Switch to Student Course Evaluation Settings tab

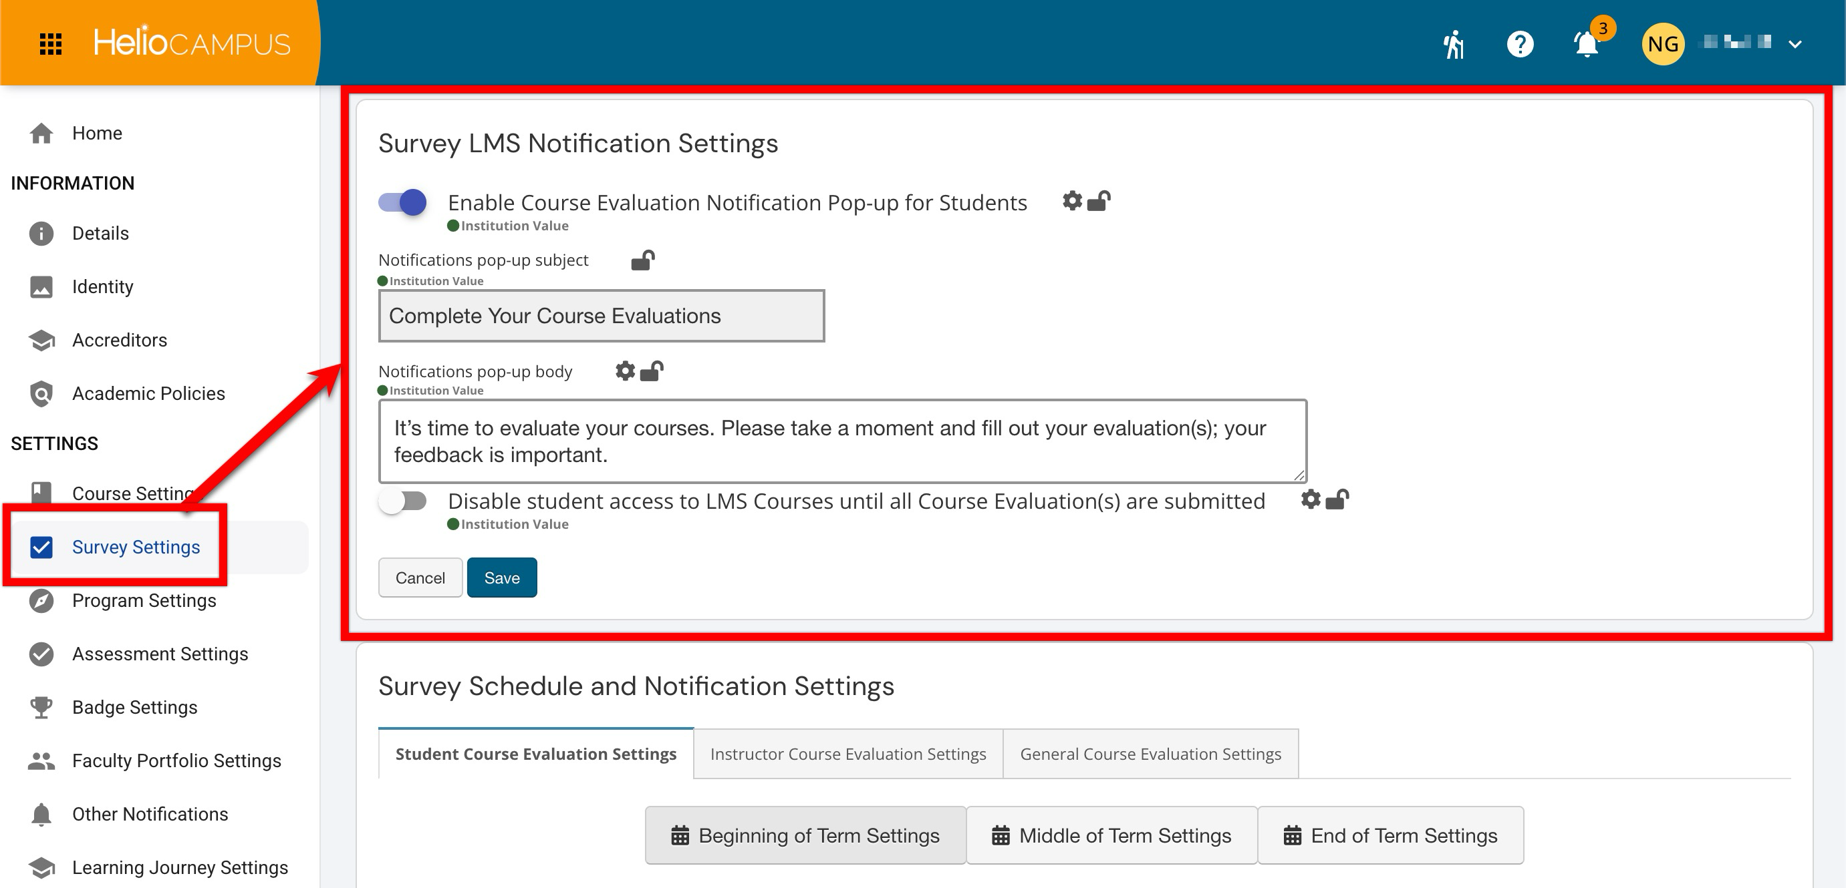tap(535, 753)
